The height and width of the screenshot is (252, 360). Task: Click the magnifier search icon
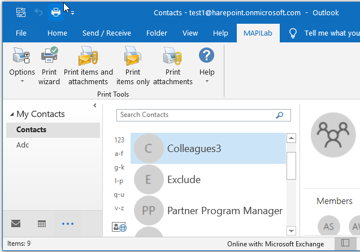click(x=279, y=115)
